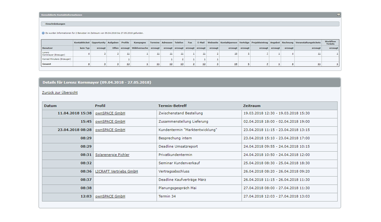The width and height of the screenshot is (381, 222).
Task: Select the 'Privatkundentermin' appointment subject
Action: pos(176,155)
